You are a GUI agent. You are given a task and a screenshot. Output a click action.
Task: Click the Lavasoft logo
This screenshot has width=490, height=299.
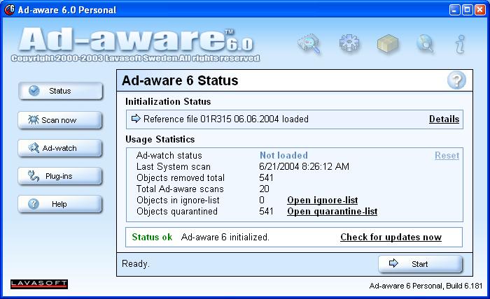click(x=39, y=284)
